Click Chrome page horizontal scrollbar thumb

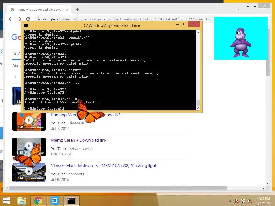click(x=118, y=188)
